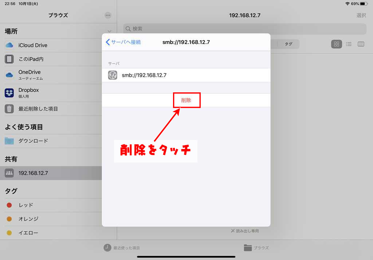This screenshot has height=260, width=373.
Task: Switch to column view
Action: coord(361,44)
